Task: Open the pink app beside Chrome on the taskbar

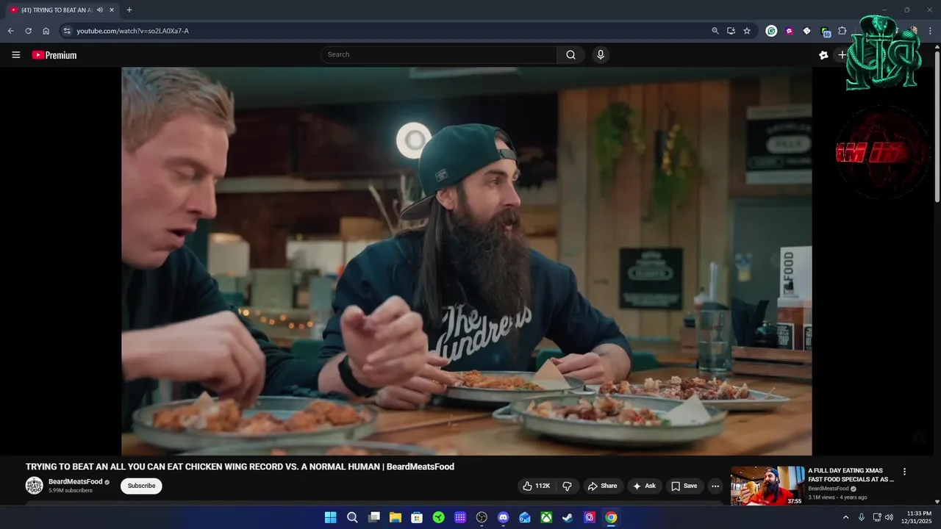Action: point(590,517)
